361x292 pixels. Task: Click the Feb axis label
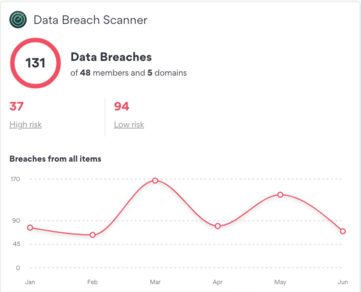(x=92, y=282)
